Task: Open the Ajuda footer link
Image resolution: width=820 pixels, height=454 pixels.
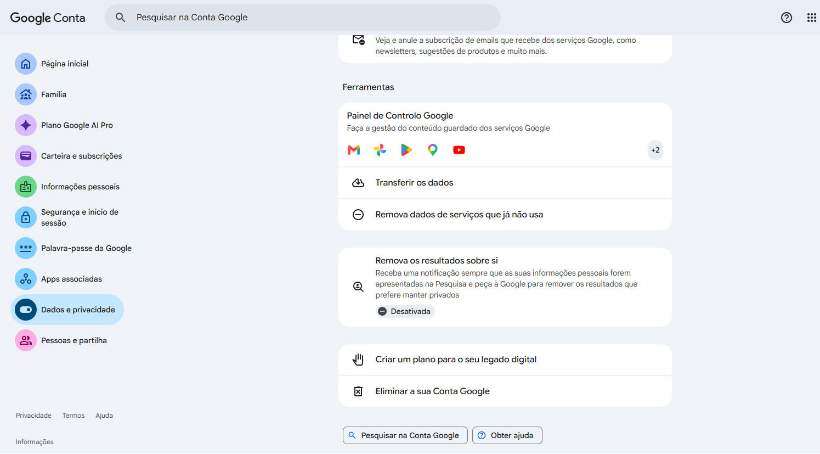Action: tap(104, 416)
